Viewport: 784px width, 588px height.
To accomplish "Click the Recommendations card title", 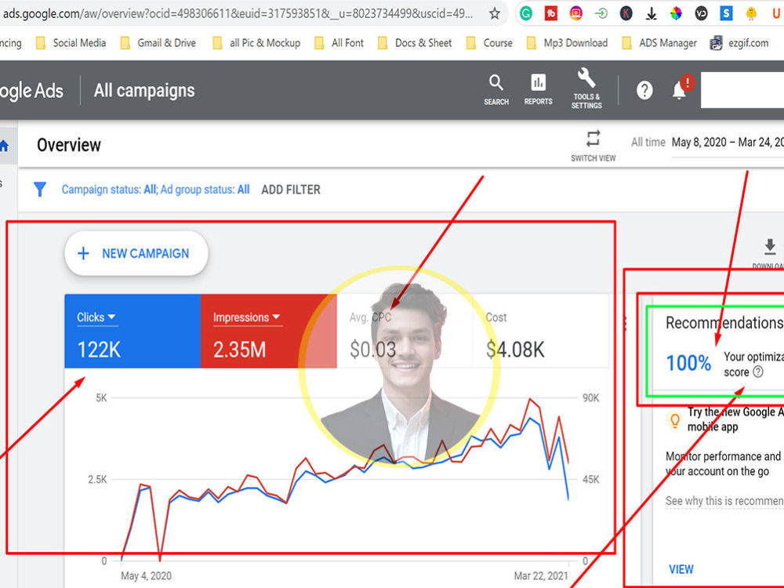I will 724,322.
